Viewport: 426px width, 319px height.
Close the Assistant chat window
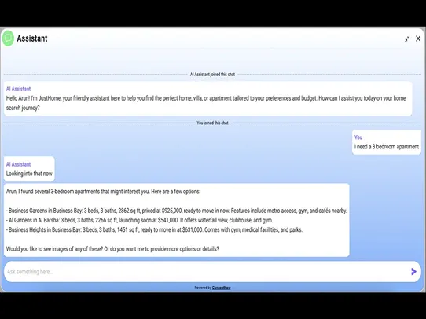tap(418, 38)
